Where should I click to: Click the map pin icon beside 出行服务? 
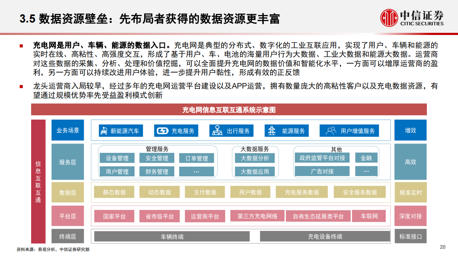coord(217,131)
